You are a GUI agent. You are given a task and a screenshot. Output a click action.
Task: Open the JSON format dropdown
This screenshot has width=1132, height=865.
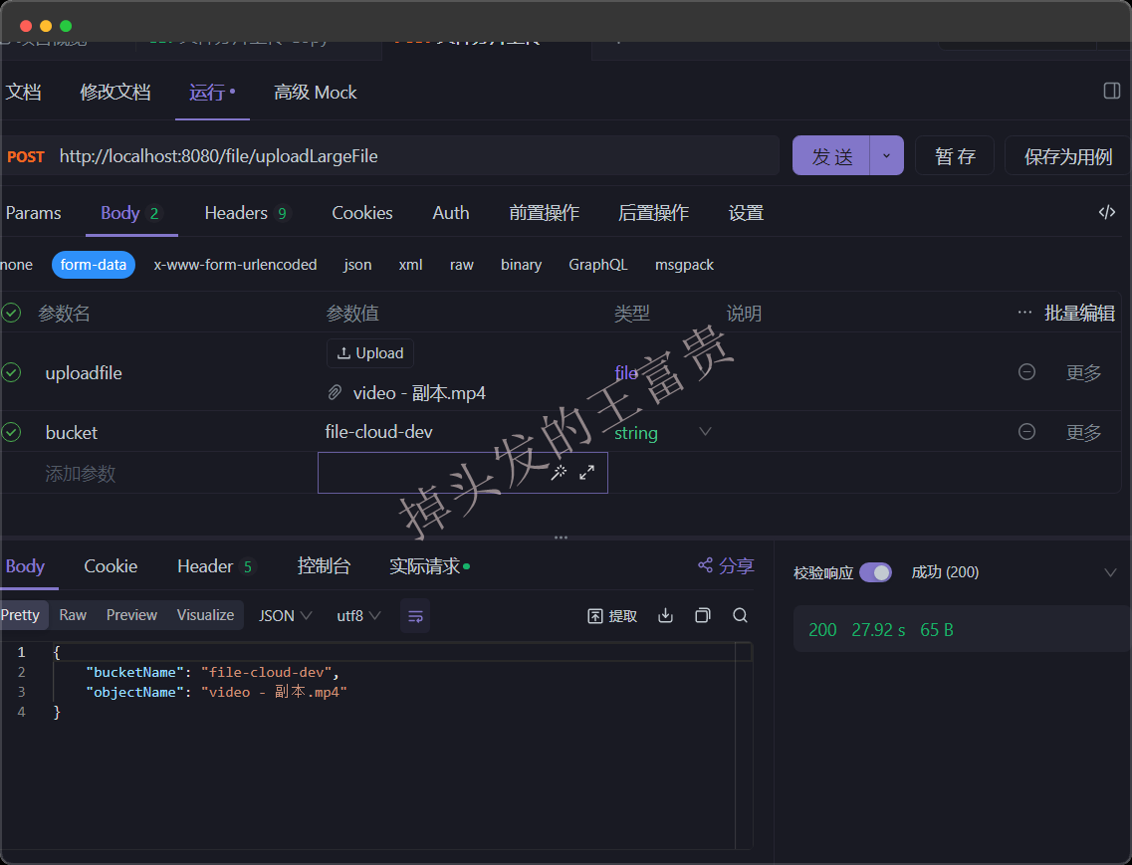285,616
